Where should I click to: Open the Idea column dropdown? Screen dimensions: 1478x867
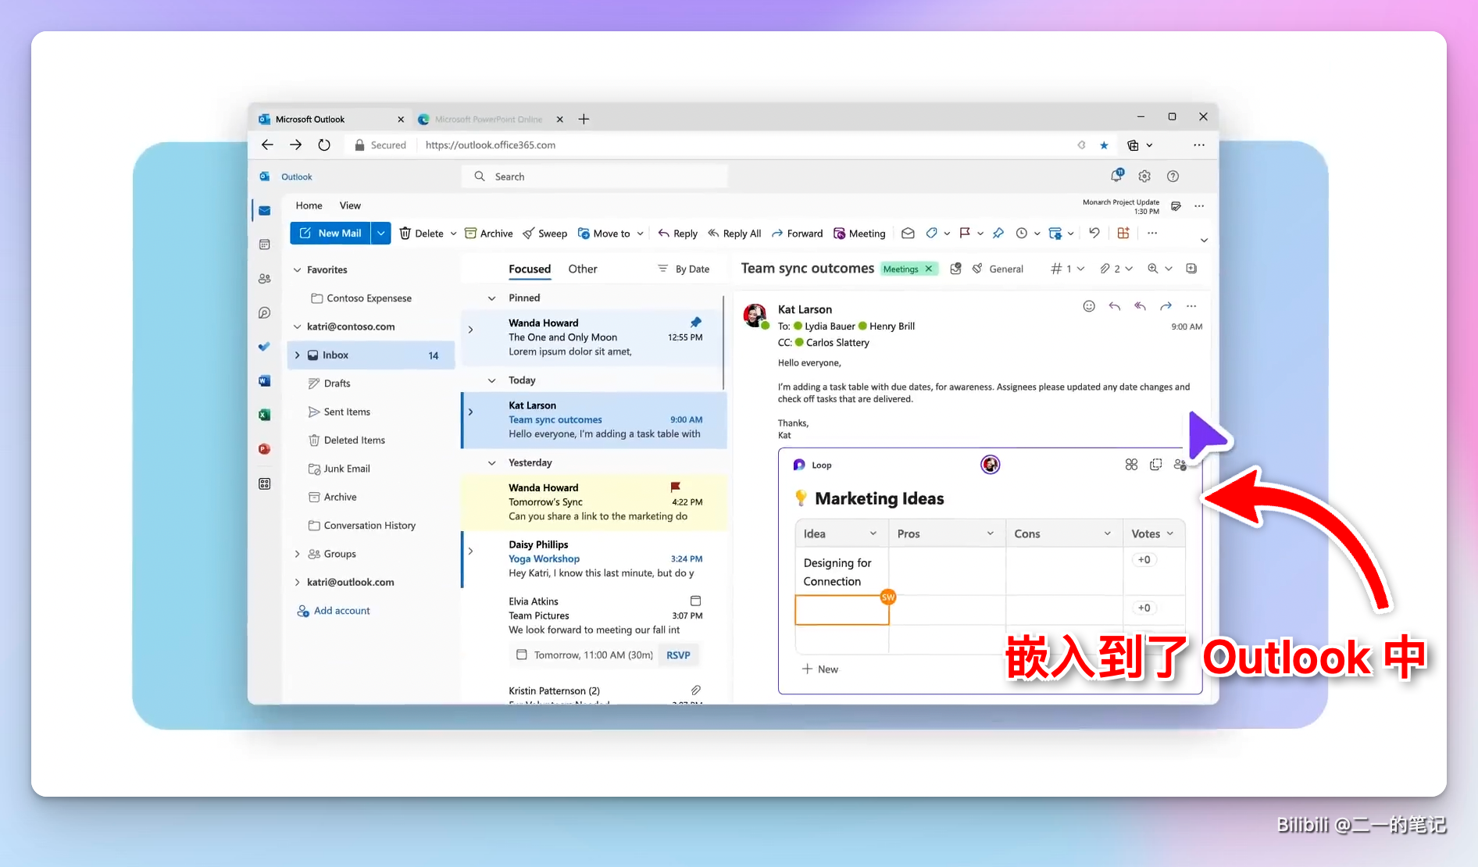click(x=873, y=533)
